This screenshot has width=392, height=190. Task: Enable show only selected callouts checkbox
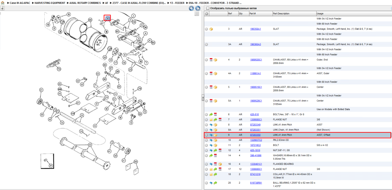pos(207,8)
